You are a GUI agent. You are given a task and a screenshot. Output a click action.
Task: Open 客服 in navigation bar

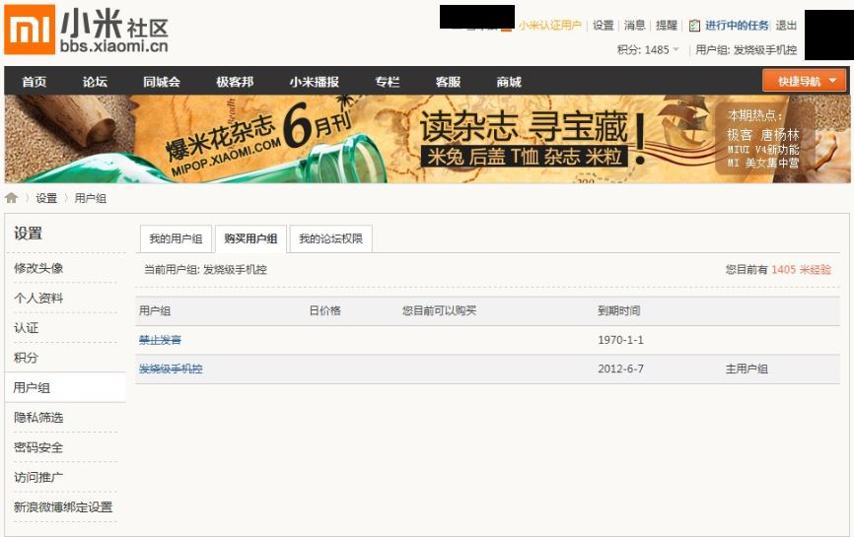pyautogui.click(x=449, y=82)
